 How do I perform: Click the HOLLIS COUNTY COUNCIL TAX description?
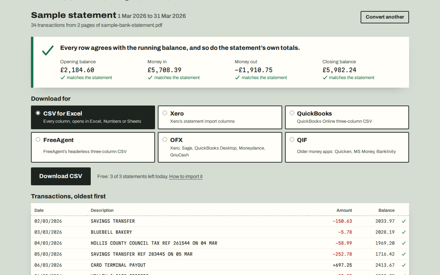[x=154, y=243]
